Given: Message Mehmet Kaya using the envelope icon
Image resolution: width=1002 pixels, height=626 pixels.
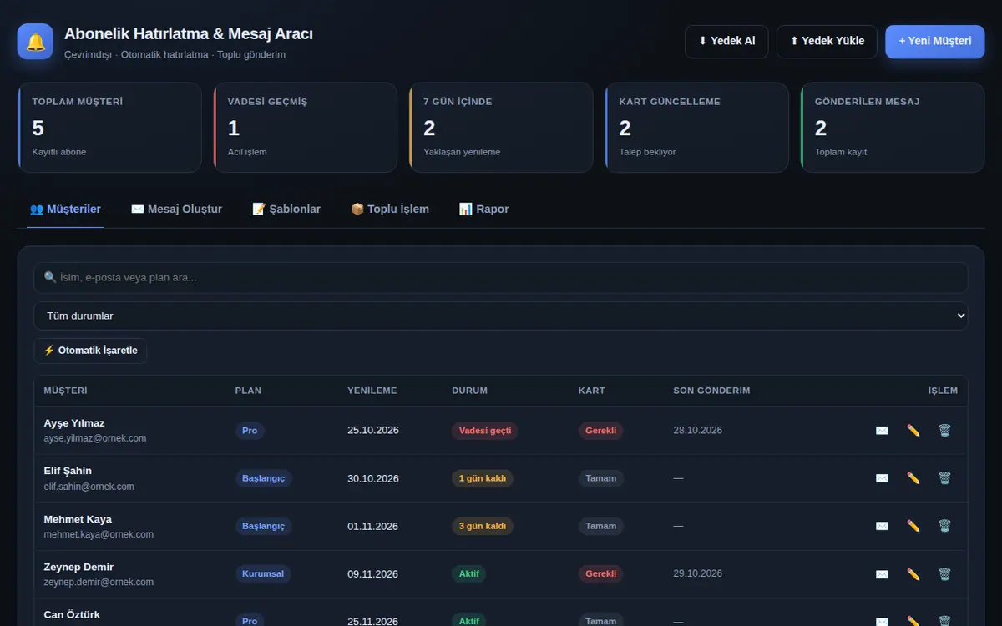Looking at the screenshot, I should 882,526.
